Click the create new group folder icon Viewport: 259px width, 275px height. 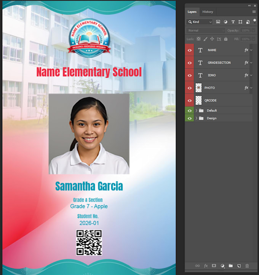click(x=230, y=266)
